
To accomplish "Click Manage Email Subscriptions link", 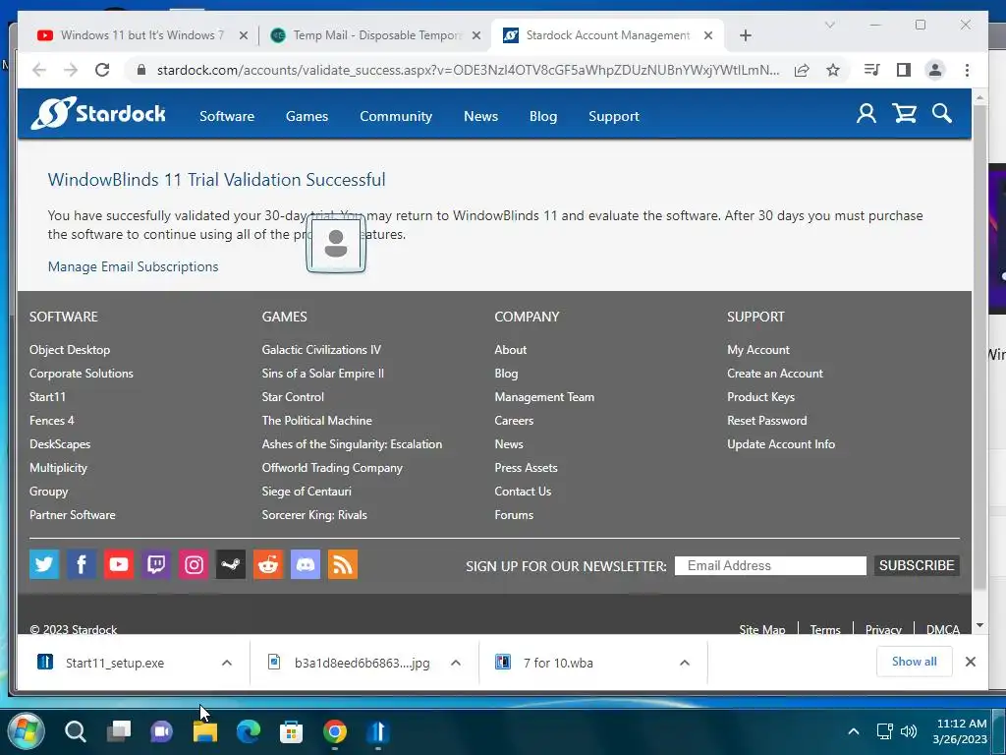I will [x=133, y=266].
